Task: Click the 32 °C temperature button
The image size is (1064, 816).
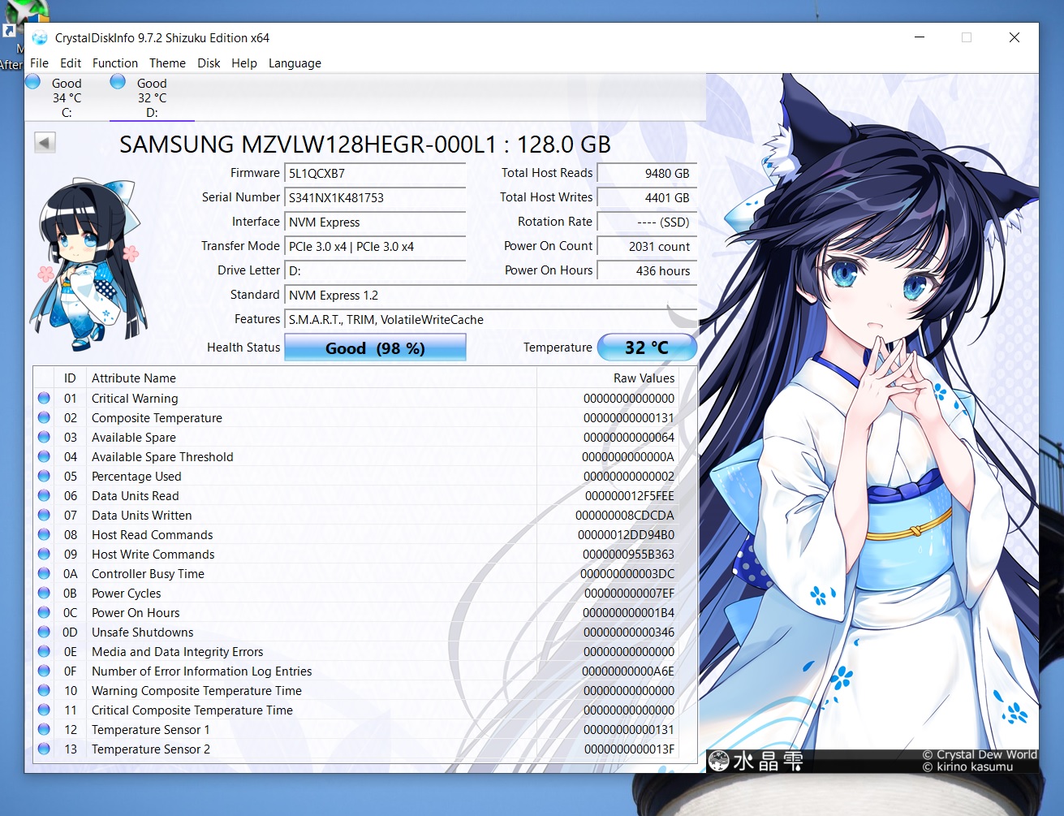Action: point(647,348)
